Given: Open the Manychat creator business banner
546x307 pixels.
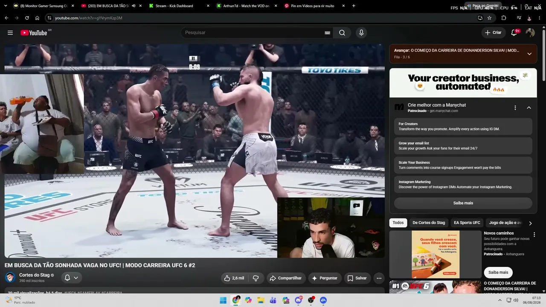Looking at the screenshot, I should [x=463, y=83].
